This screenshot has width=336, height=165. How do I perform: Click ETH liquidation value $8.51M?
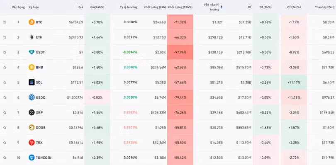coord(329,37)
